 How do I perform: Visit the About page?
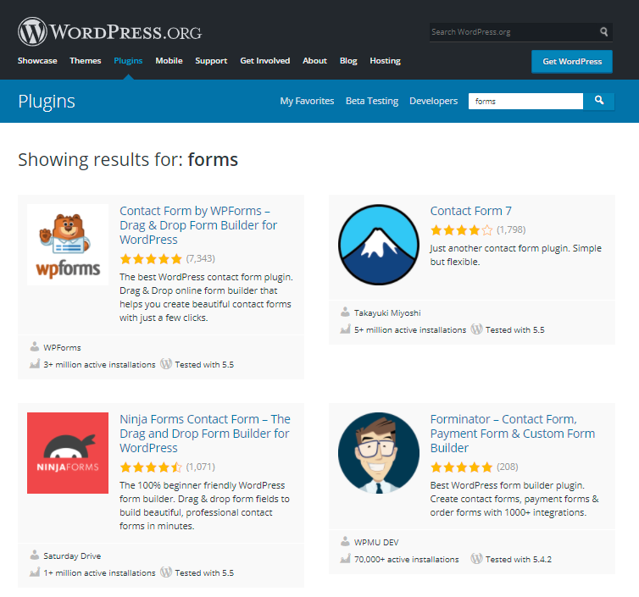[x=314, y=61]
